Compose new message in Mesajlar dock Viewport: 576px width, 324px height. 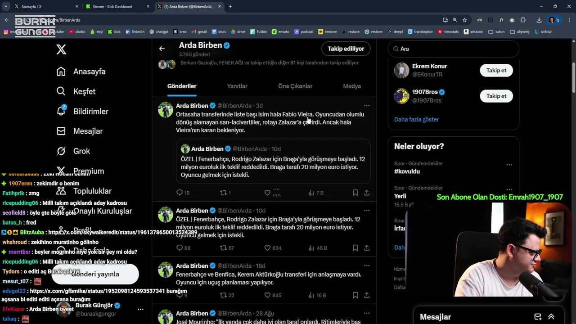[538, 317]
